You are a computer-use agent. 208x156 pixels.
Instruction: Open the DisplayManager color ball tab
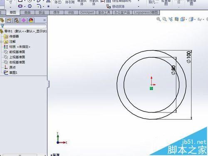[31, 20]
